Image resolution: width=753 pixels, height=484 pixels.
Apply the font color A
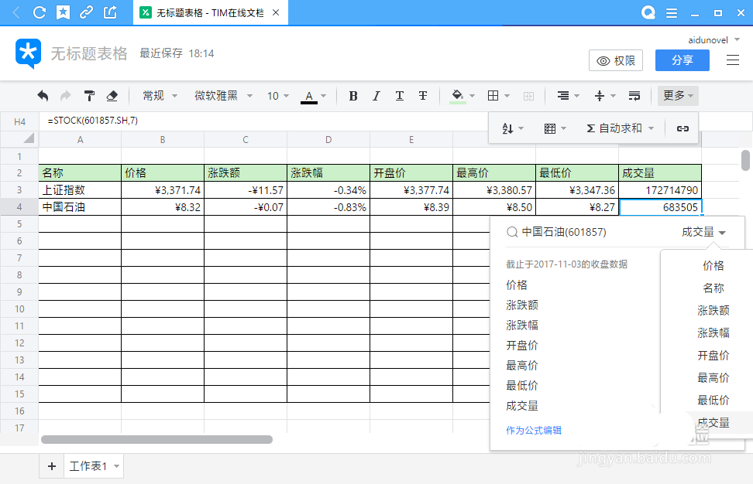point(309,97)
